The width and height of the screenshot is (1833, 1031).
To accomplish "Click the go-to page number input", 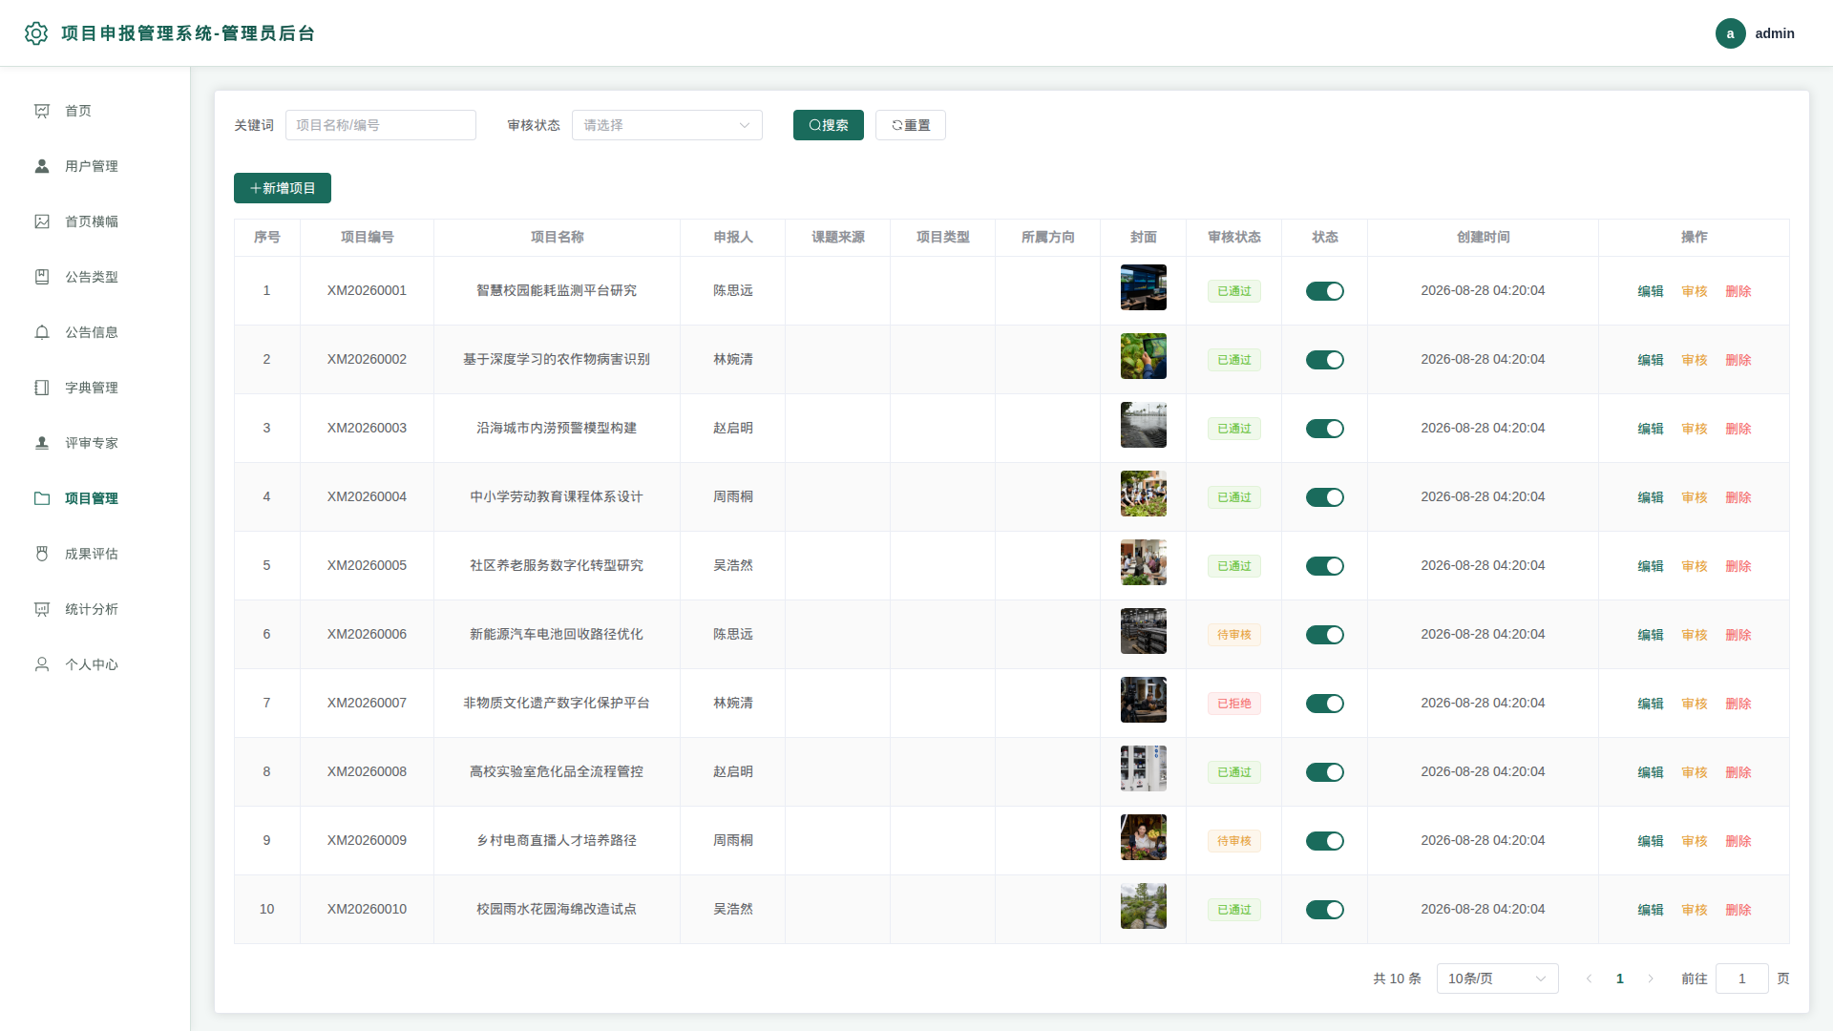I will point(1741,978).
